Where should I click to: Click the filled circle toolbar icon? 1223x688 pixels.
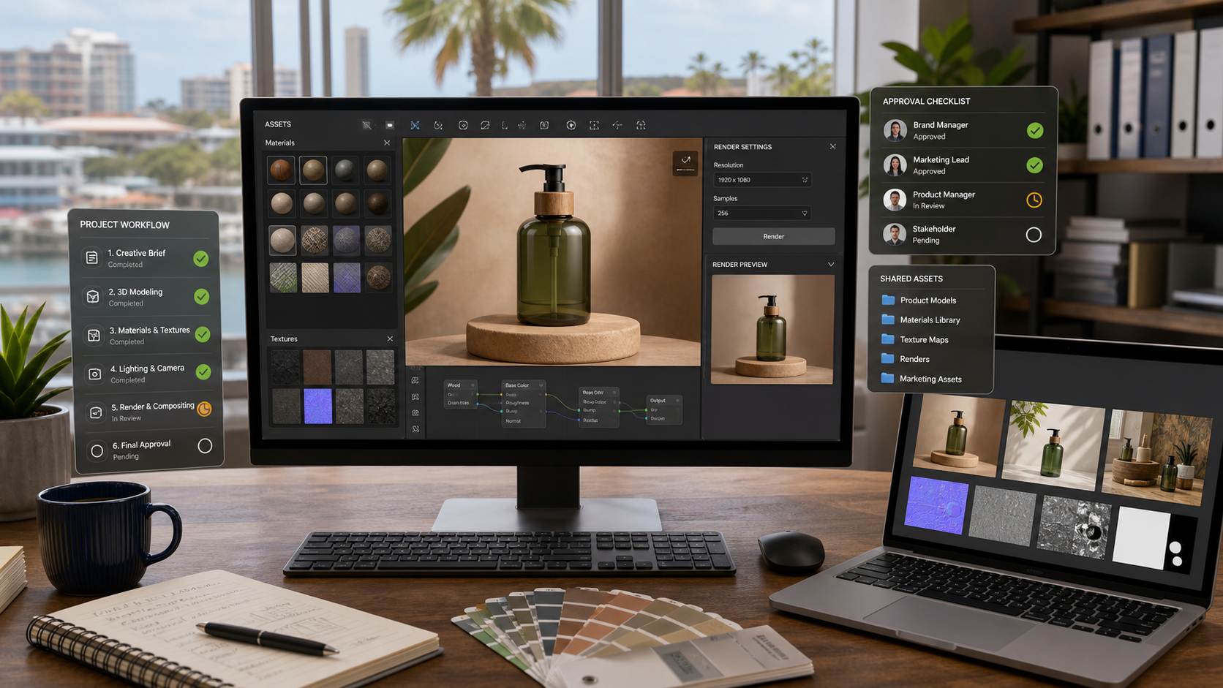point(571,125)
